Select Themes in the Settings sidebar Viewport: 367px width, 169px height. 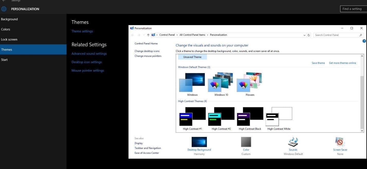coord(33,49)
